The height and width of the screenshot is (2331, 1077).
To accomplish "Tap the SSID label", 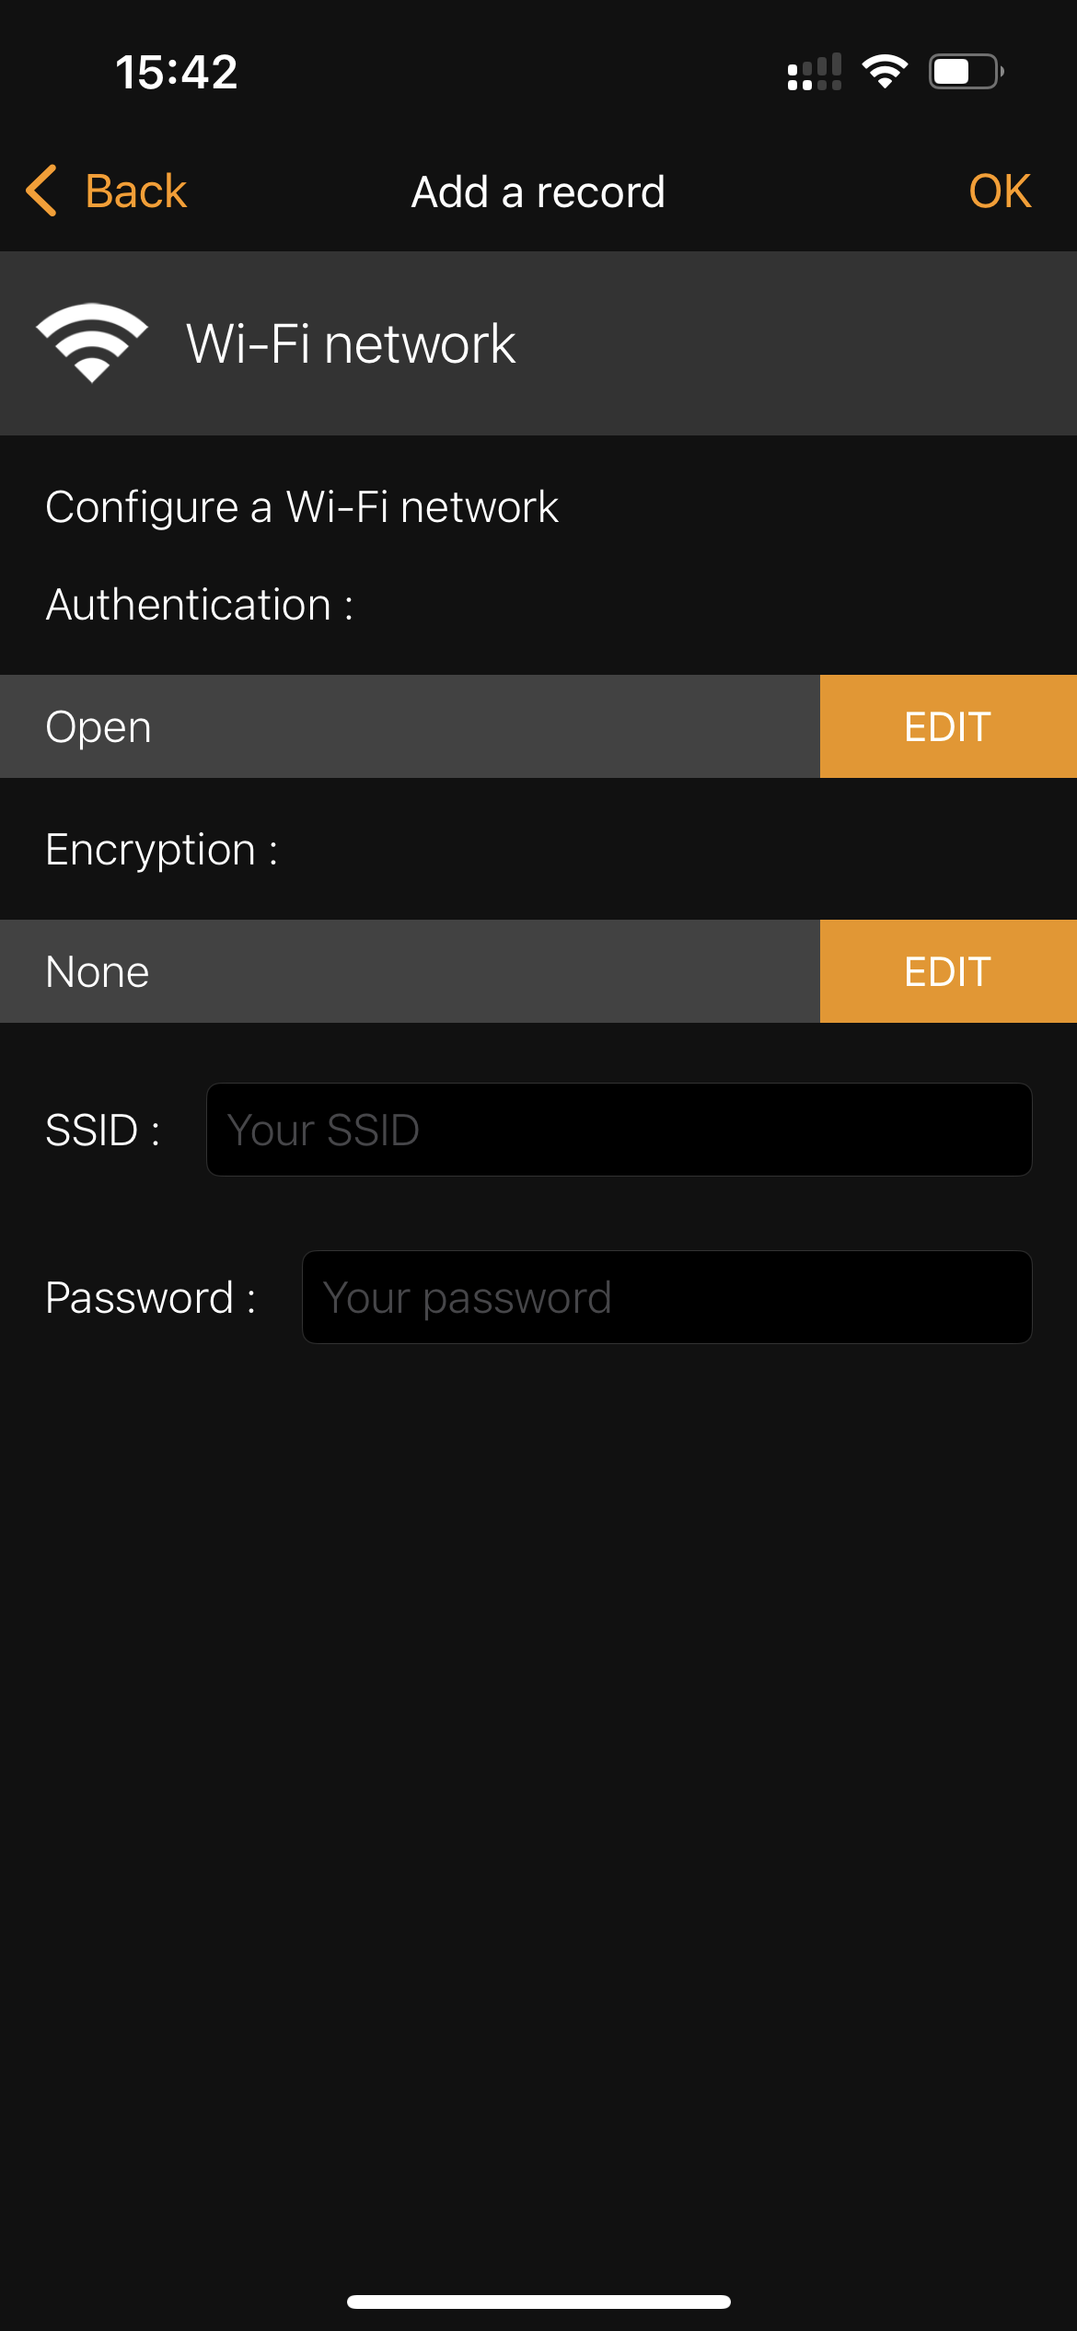I will pyautogui.click(x=103, y=1130).
